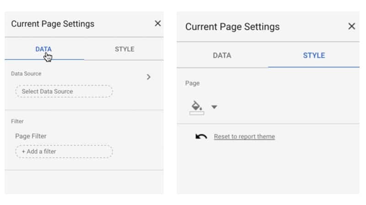366x205 pixels.
Task: Click the color swatch bar under paint bucket
Action: [197, 113]
